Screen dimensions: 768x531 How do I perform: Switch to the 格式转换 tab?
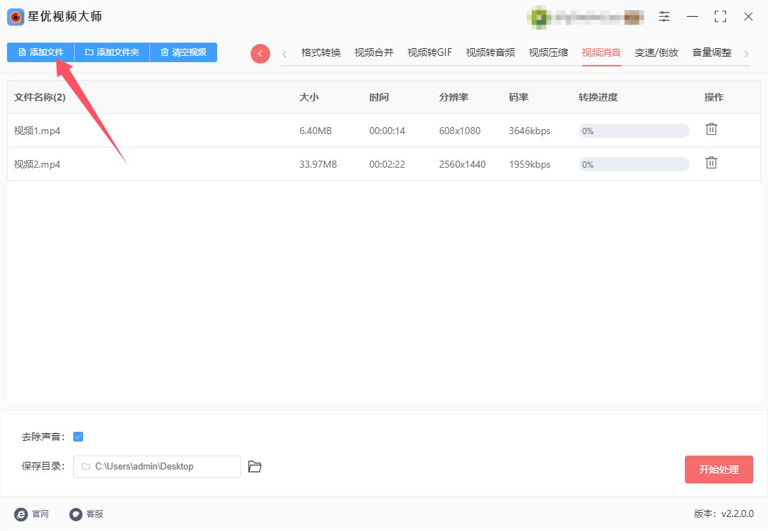(321, 52)
